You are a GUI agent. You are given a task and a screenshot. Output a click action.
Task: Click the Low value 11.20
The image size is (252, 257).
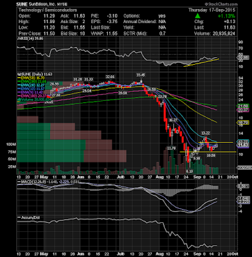point(49,28)
